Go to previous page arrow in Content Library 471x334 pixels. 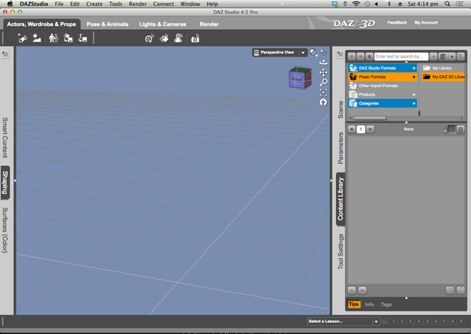point(352,129)
